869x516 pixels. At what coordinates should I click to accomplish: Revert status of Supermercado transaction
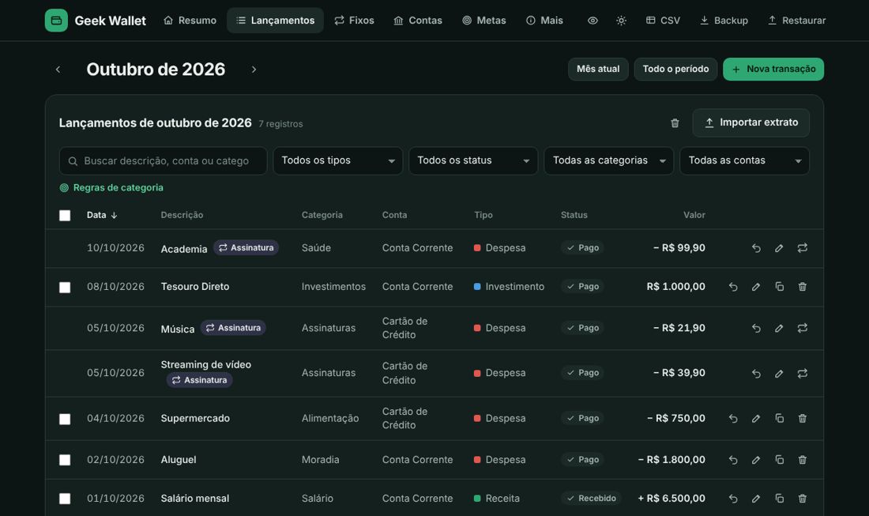(733, 419)
